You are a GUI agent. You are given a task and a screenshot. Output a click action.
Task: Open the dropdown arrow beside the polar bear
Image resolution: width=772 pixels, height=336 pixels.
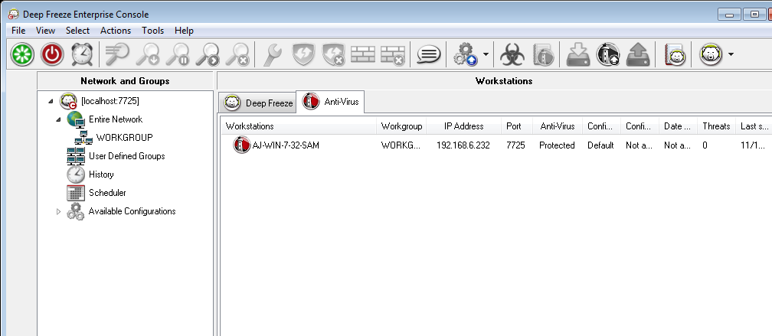pos(731,54)
